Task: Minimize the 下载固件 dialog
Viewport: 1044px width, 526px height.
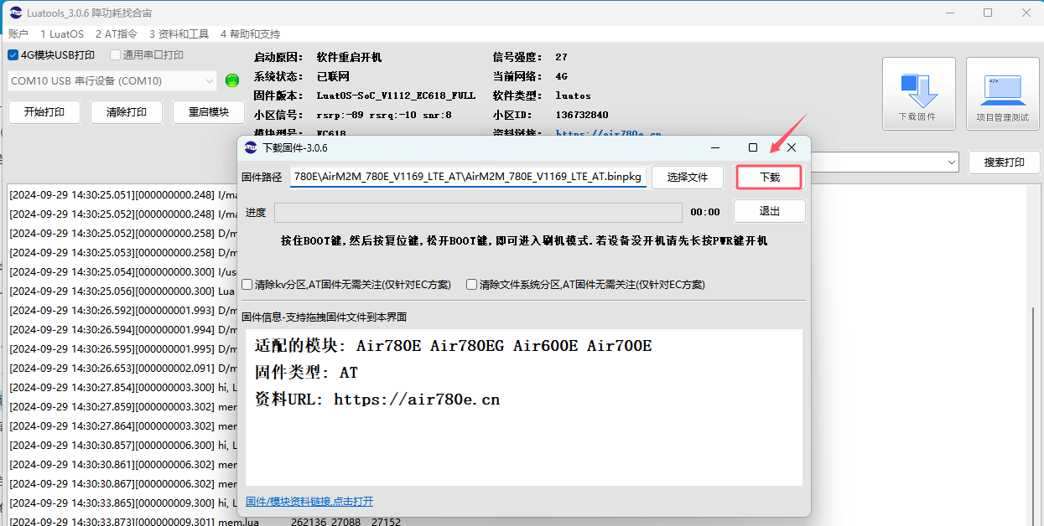Action: 714,147
